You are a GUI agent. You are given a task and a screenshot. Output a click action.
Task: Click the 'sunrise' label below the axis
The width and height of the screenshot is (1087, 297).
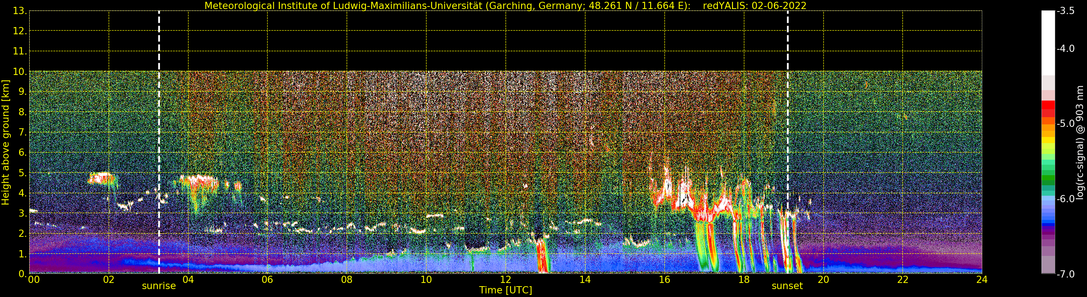(x=159, y=286)
